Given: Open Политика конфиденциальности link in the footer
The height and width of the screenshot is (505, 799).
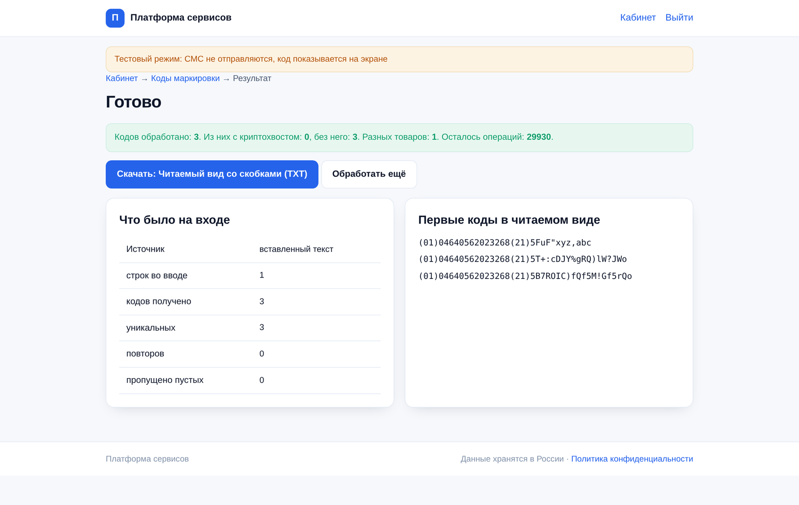Looking at the screenshot, I should [632, 459].
